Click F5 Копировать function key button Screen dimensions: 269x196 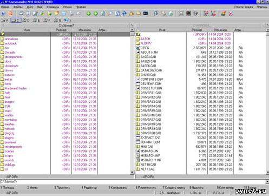(117, 188)
